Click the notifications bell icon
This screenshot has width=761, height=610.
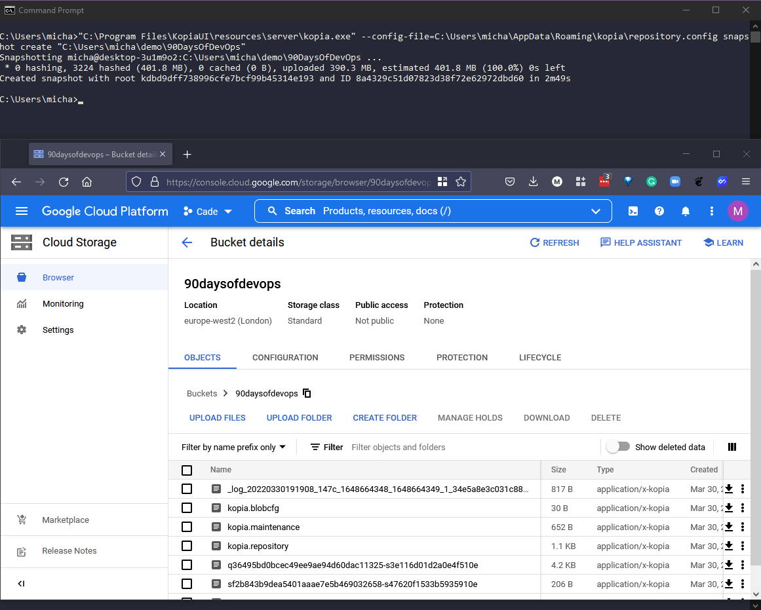click(686, 211)
